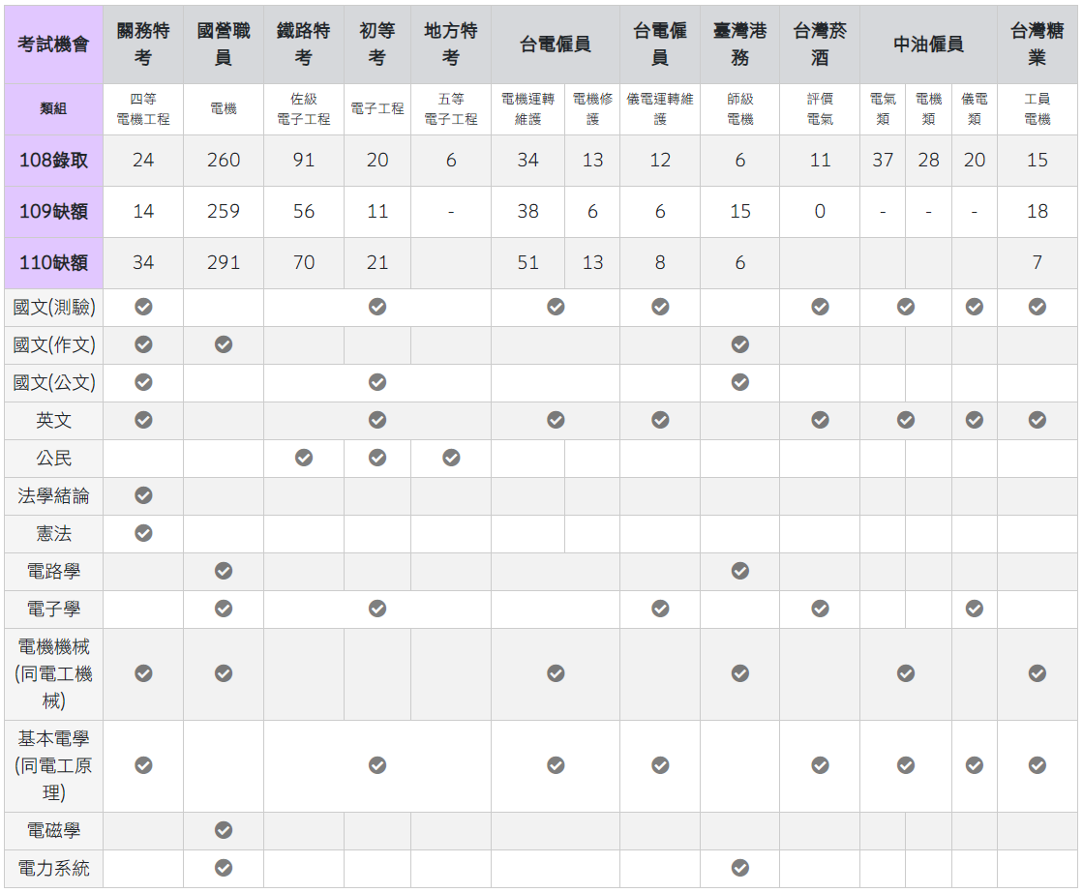This screenshot has width=1083, height=893.
Task: Click the 臺灣港務 column header
Action: pyautogui.click(x=739, y=45)
